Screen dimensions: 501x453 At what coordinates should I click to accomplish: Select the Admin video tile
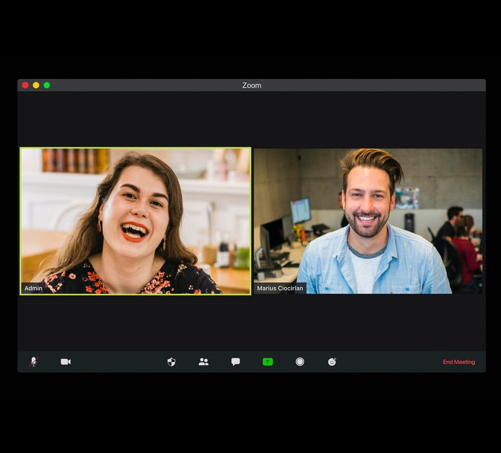(135, 221)
